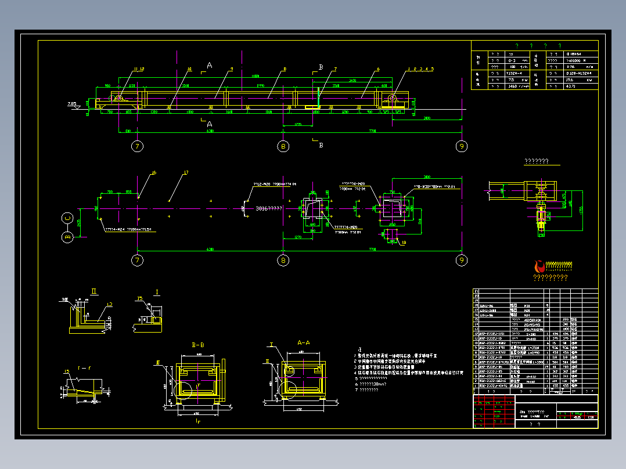Select the 43.71 cell in the parameter table

[x=581, y=86]
